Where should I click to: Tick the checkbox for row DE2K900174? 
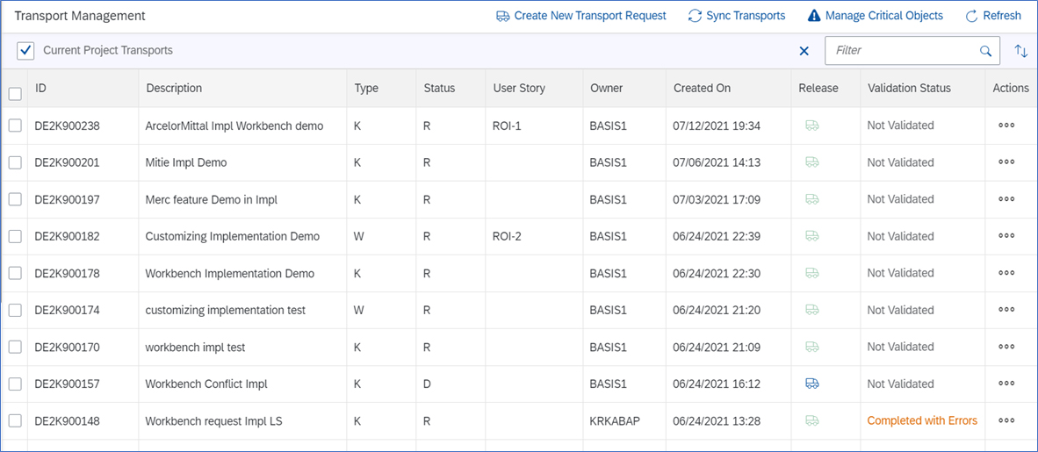point(15,310)
